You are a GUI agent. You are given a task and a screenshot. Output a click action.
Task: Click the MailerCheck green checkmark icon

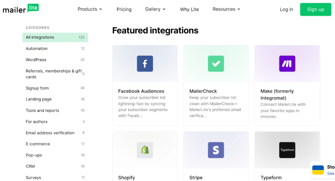coord(216,64)
